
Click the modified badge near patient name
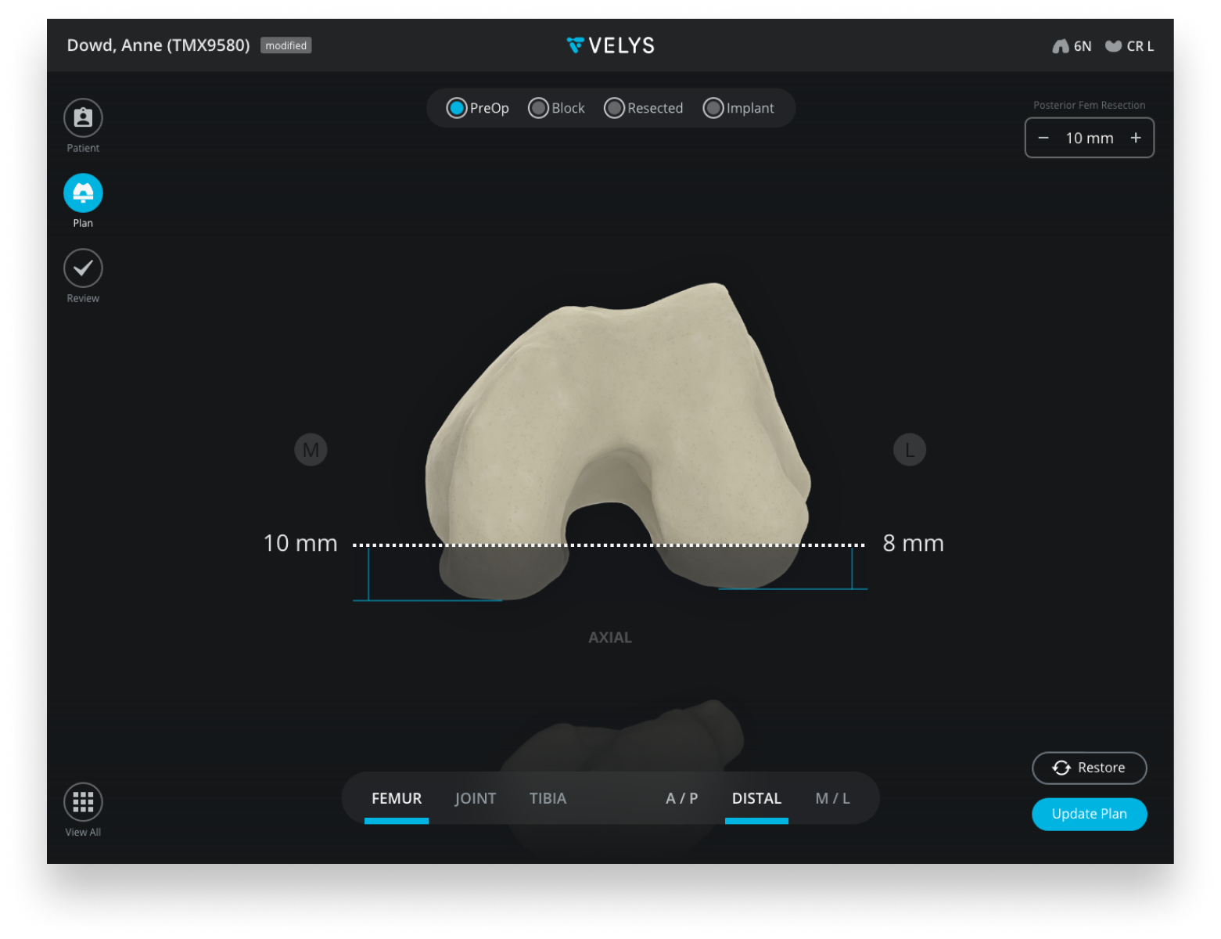point(285,45)
